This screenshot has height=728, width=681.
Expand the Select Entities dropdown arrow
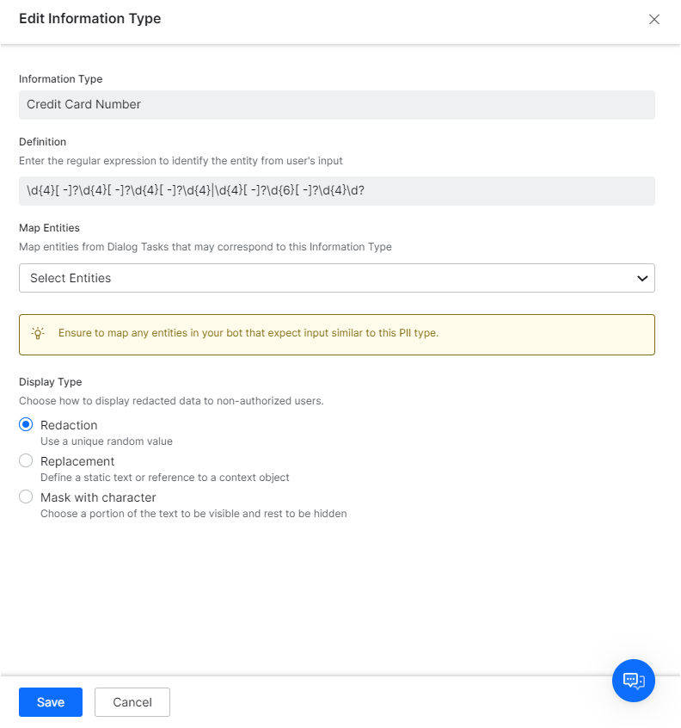tap(642, 278)
